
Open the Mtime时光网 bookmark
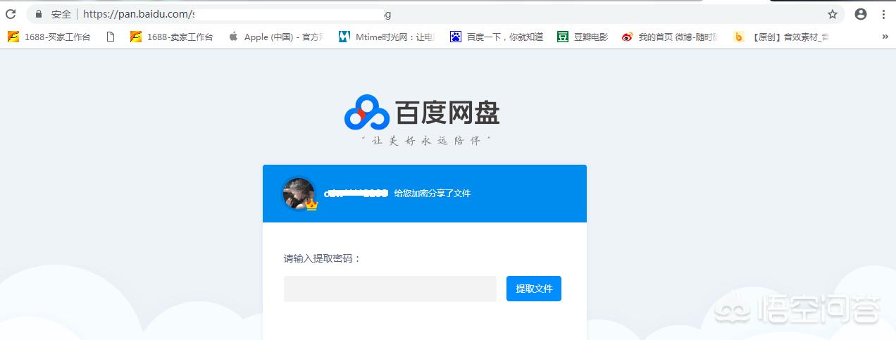(x=386, y=37)
